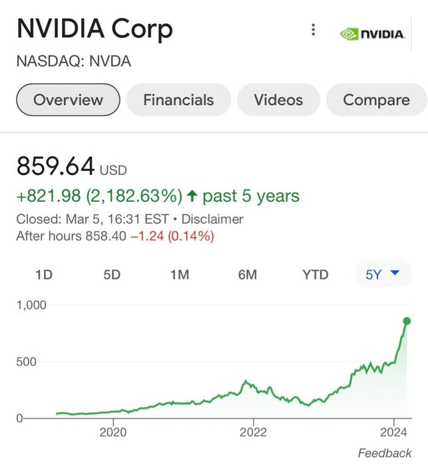Switch to the Overview tab

[68, 100]
